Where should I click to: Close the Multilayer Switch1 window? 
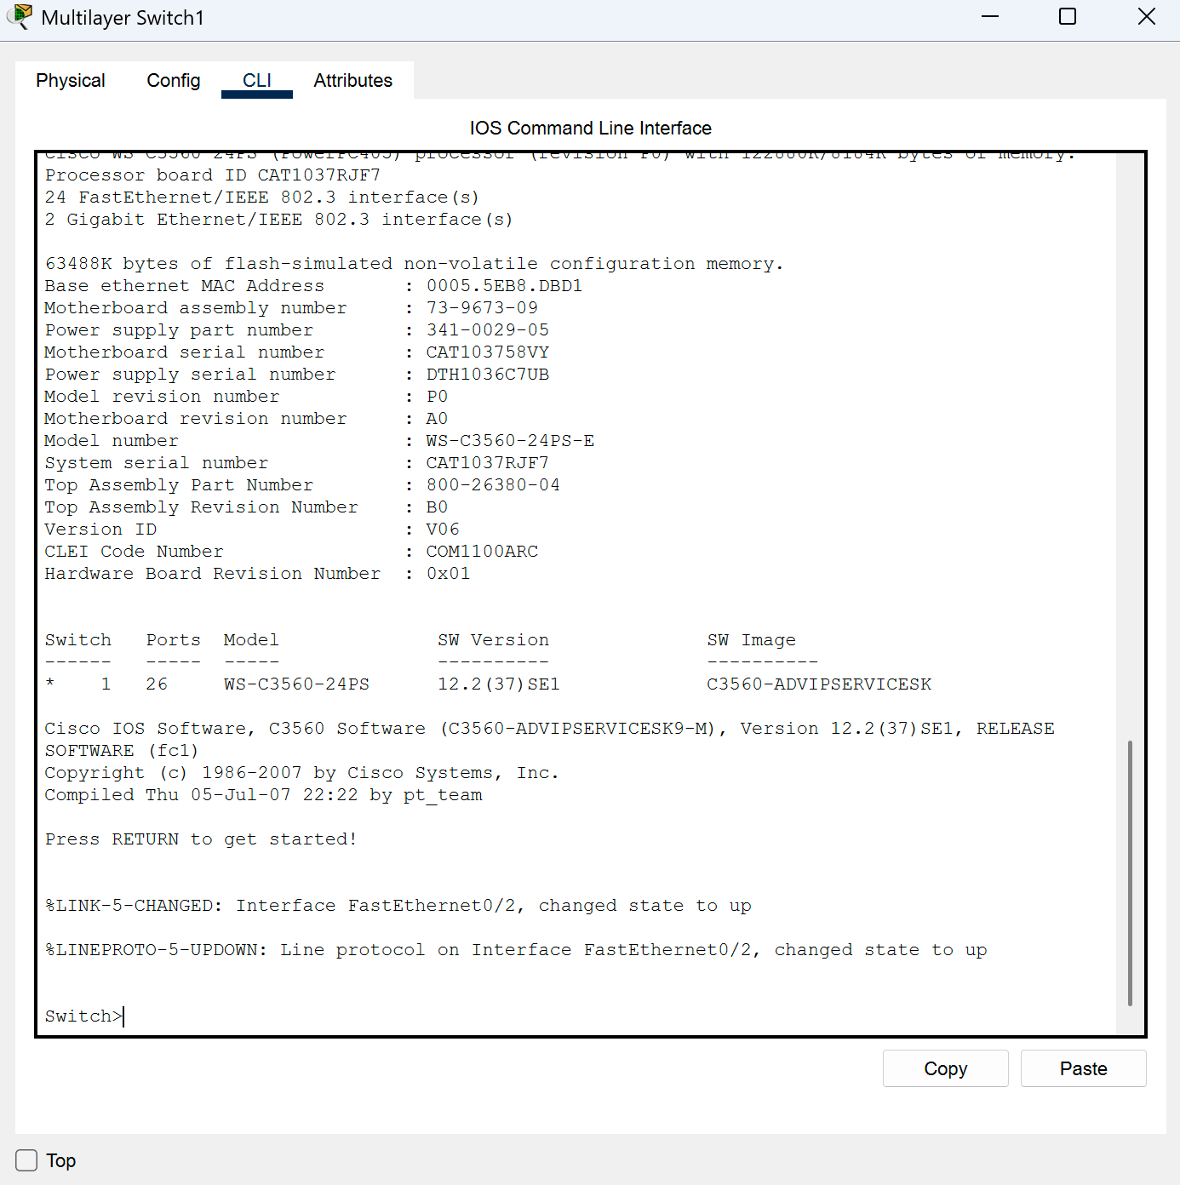point(1147,16)
